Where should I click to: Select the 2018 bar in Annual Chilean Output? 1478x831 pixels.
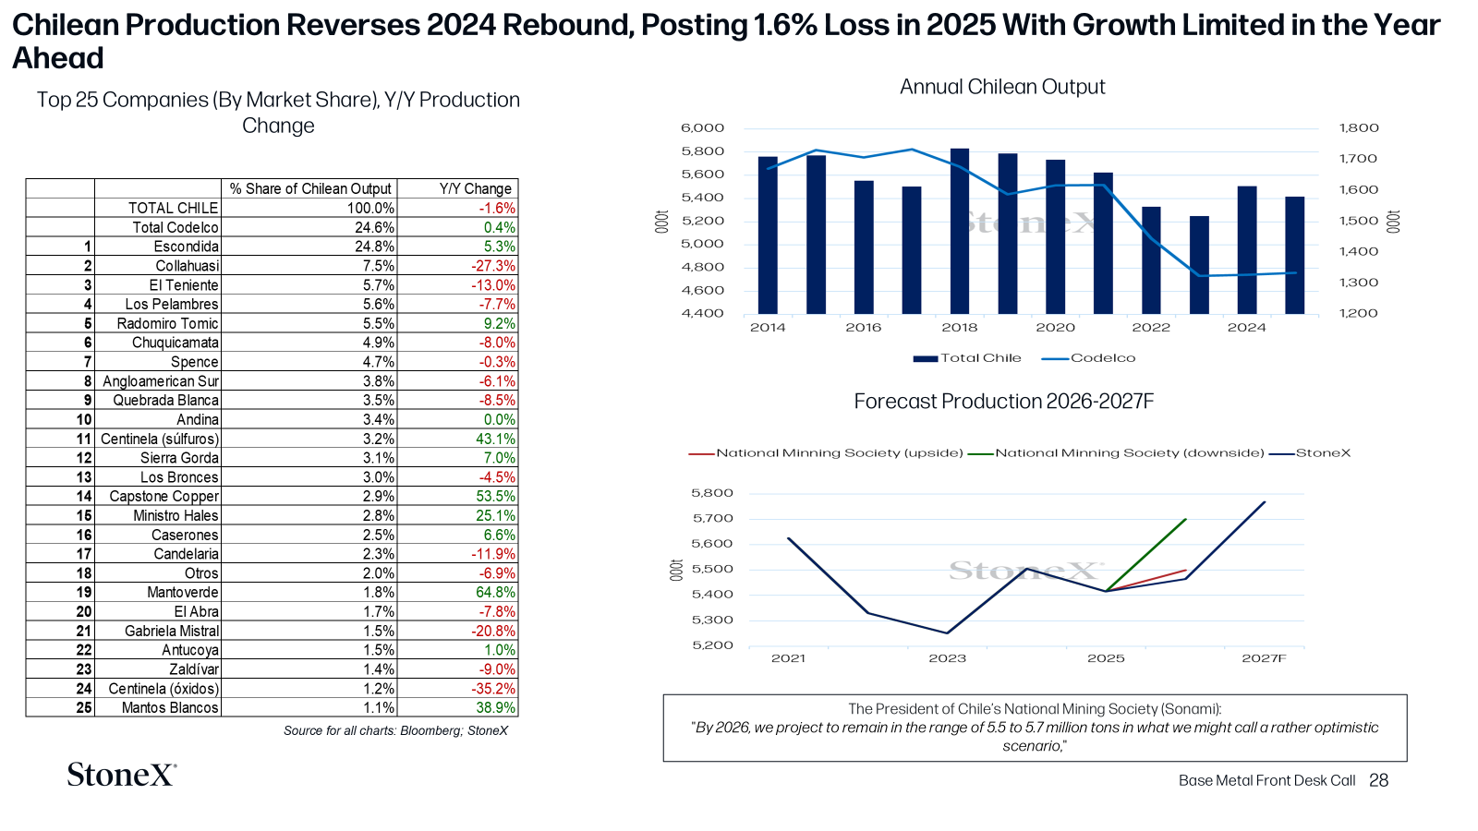(960, 231)
